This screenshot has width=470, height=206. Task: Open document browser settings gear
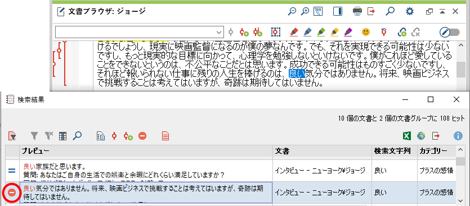coord(409,11)
